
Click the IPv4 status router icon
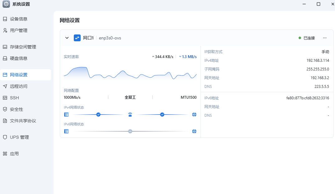[x=130, y=115]
